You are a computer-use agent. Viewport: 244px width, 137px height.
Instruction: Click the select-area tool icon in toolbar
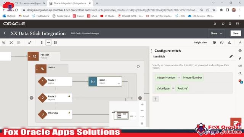coord(4,42)
